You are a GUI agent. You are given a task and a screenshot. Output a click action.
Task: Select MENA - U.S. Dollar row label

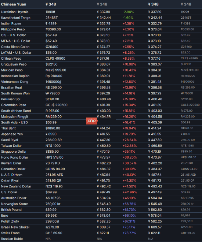(x=15, y=41)
